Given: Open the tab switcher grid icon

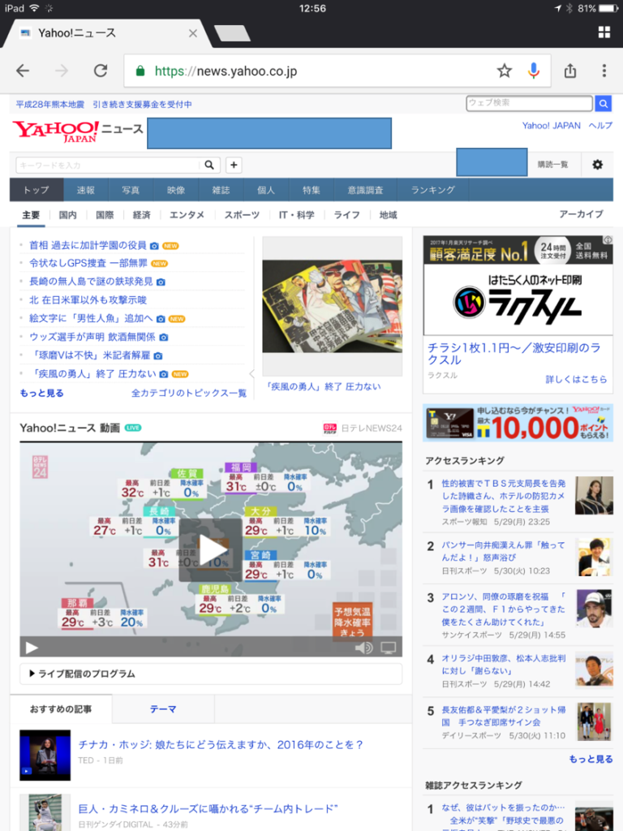Looking at the screenshot, I should [604, 32].
